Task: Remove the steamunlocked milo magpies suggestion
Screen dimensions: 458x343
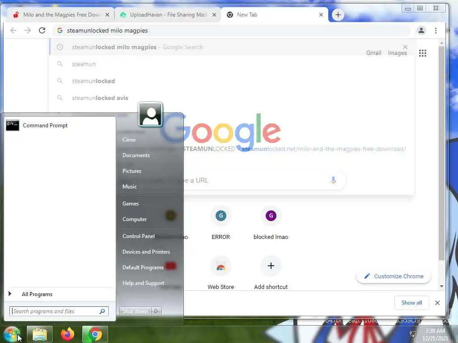Action: point(405,47)
